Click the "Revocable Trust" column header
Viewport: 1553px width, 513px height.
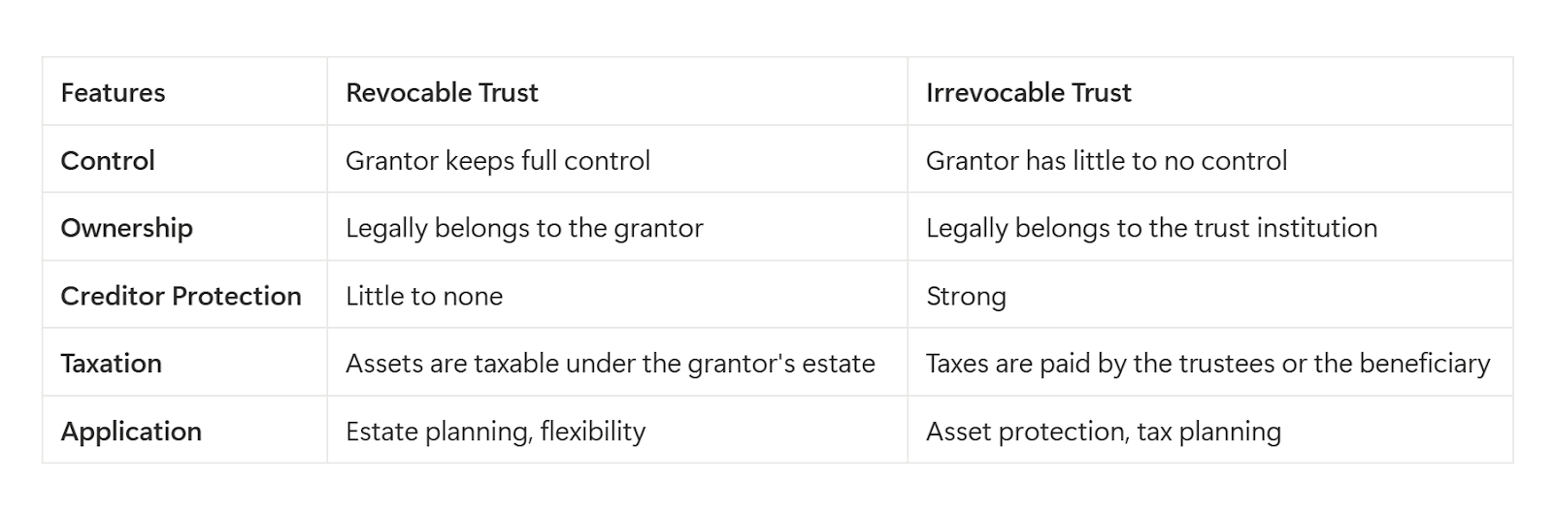click(x=442, y=93)
